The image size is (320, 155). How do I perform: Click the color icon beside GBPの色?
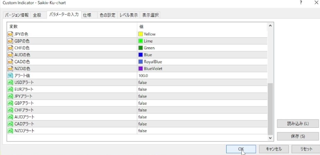[10, 41]
